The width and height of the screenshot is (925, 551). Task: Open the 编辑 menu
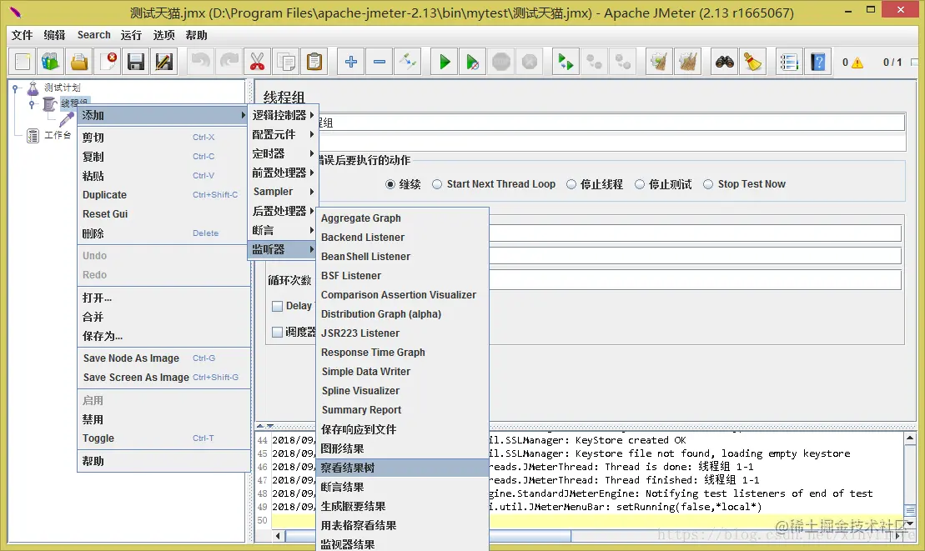pos(54,35)
